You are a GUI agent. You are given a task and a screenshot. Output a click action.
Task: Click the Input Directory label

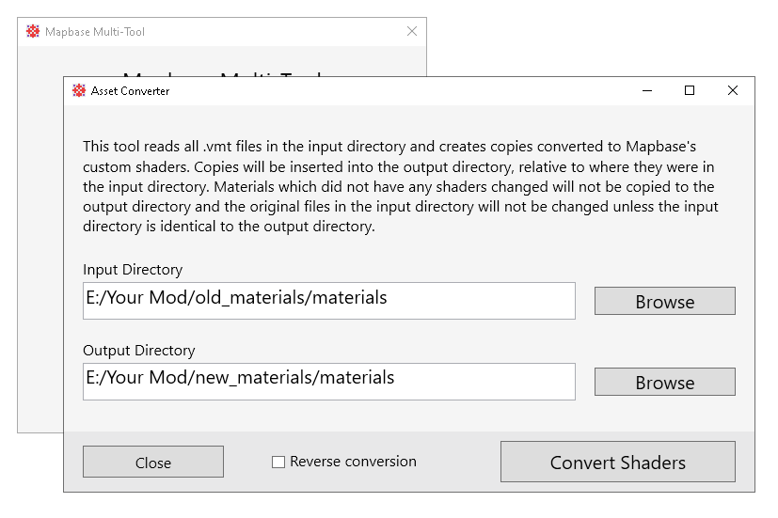pyautogui.click(x=133, y=270)
